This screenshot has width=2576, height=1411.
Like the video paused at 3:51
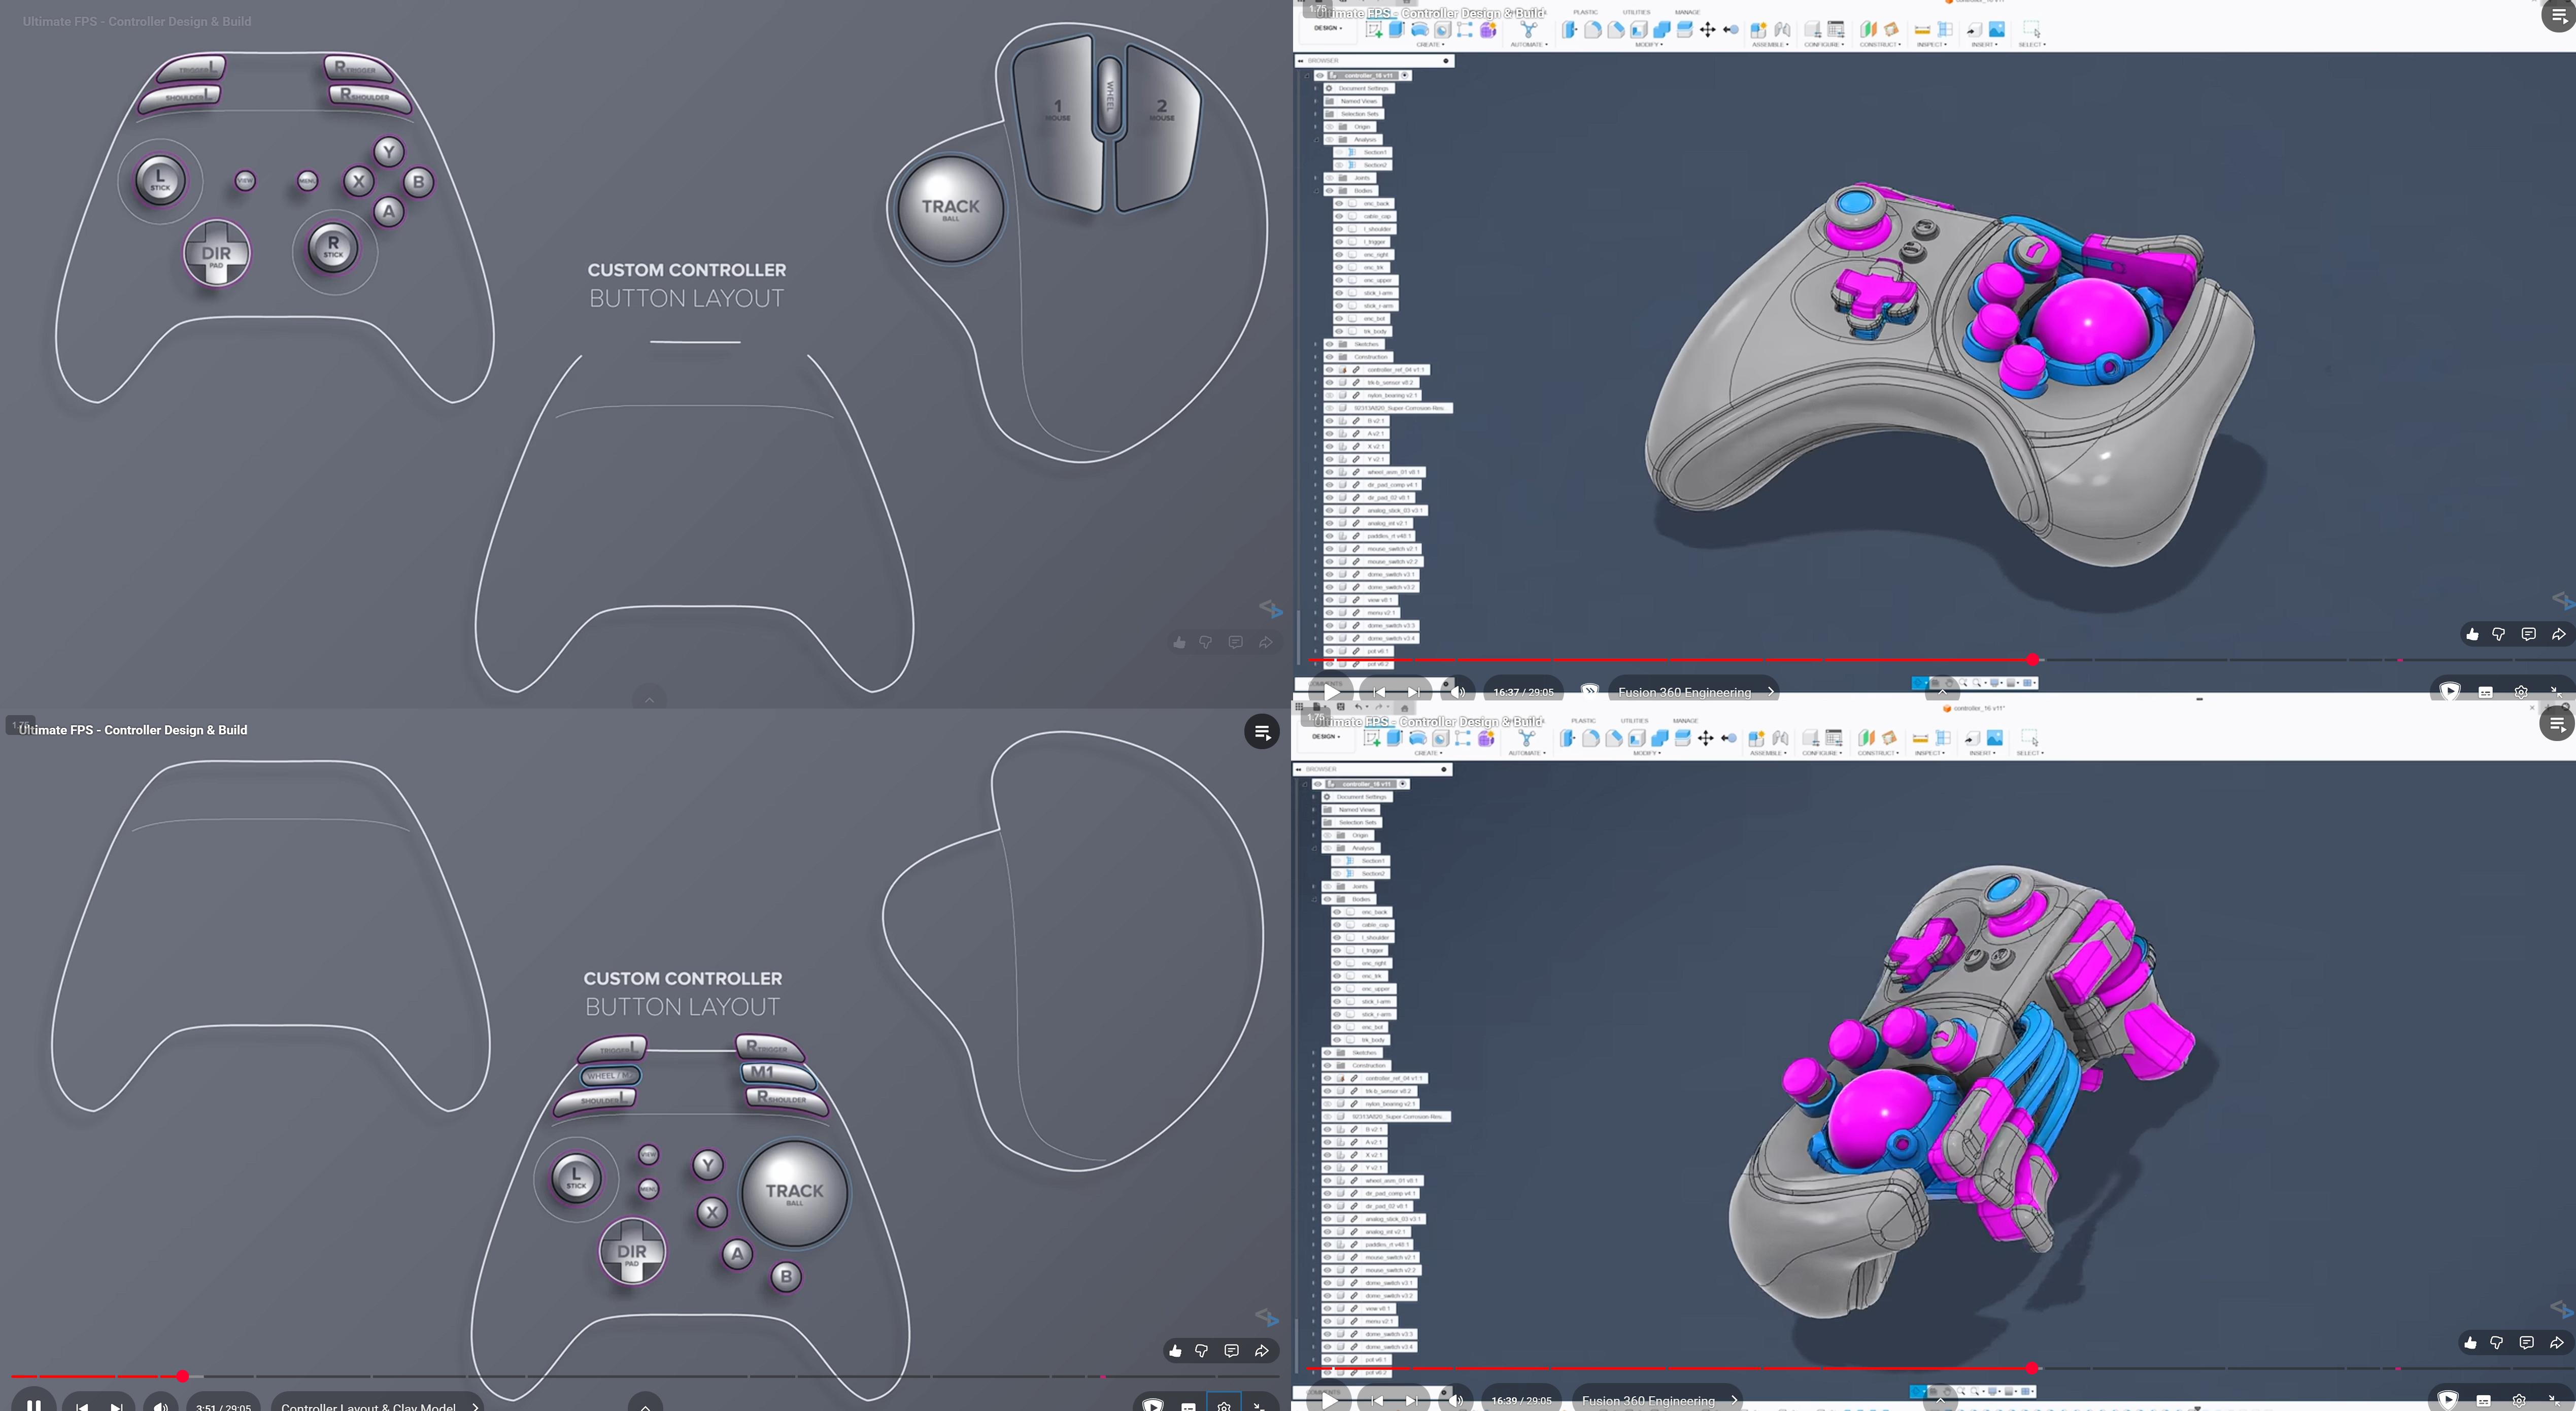tap(1175, 1351)
